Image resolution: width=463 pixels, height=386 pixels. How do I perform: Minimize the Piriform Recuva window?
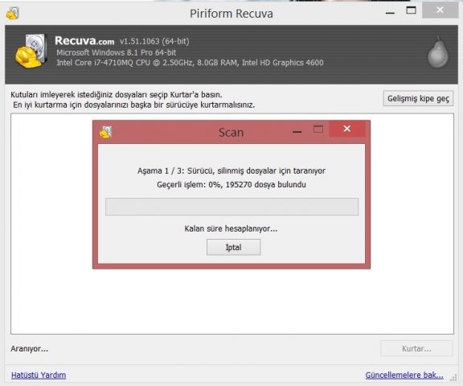click(390, 13)
